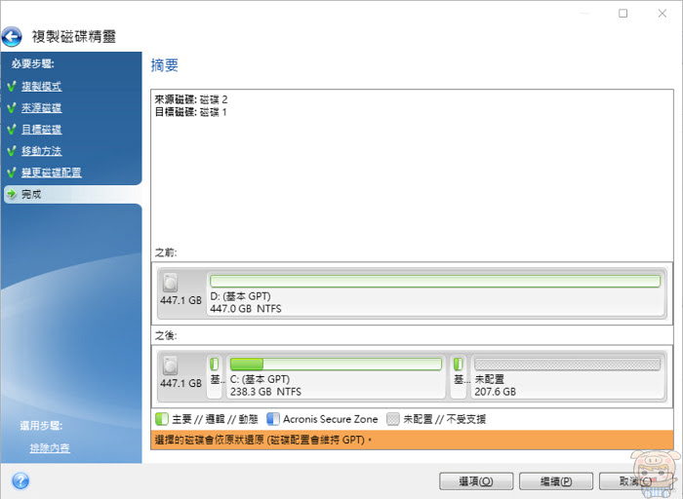
Task: Open help via blue question mark icon
Action: point(20,481)
